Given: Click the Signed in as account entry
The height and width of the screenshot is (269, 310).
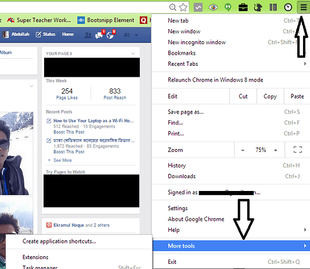Looking at the screenshot, I should coord(231,192).
